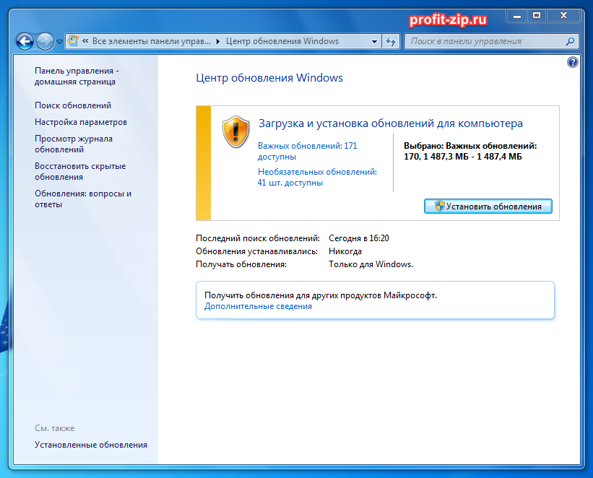593x478 pixels.
Task: Click the page title "Центр обновления Windows"
Action: click(269, 77)
